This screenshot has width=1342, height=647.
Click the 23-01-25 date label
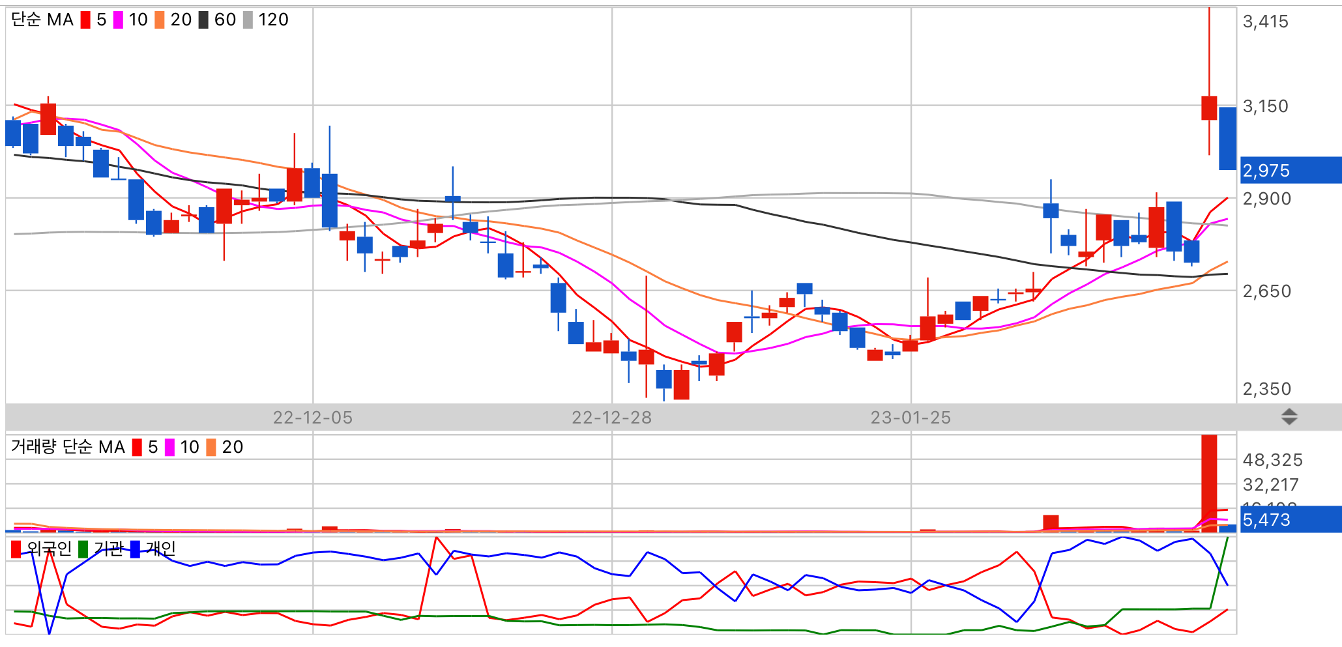911,418
